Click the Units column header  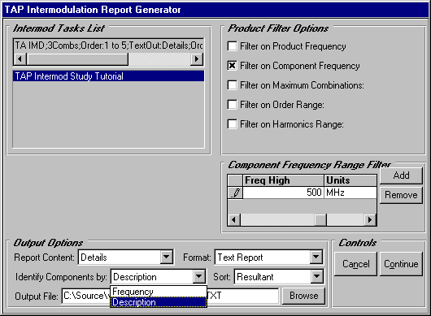pos(350,180)
